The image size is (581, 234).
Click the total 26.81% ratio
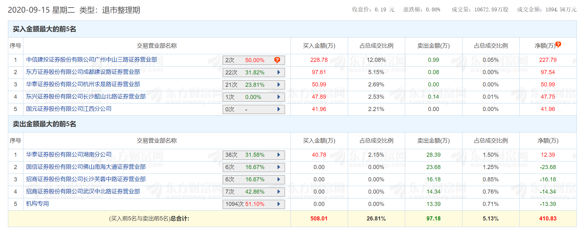coord(376,219)
